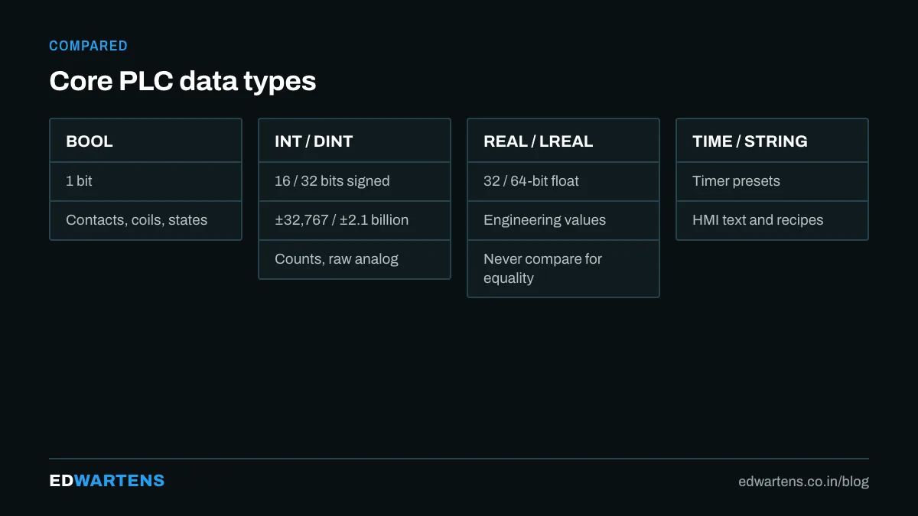Click '16 / 32 bits signed' cell

click(354, 181)
